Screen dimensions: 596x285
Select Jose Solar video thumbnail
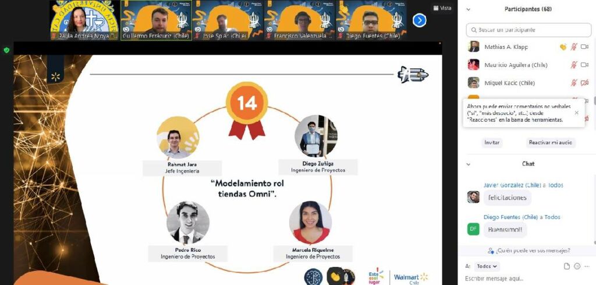(228, 20)
